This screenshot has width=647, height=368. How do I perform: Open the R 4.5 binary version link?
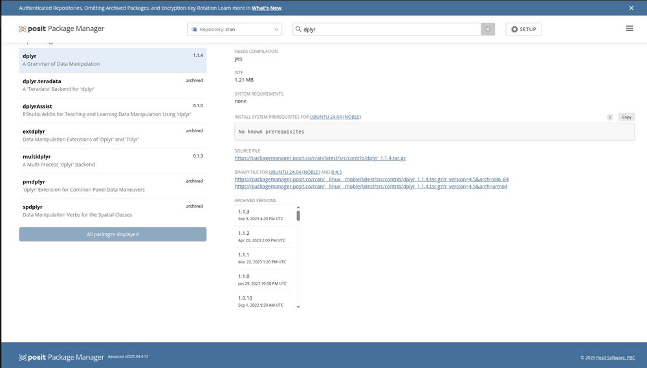pyautogui.click(x=336, y=172)
